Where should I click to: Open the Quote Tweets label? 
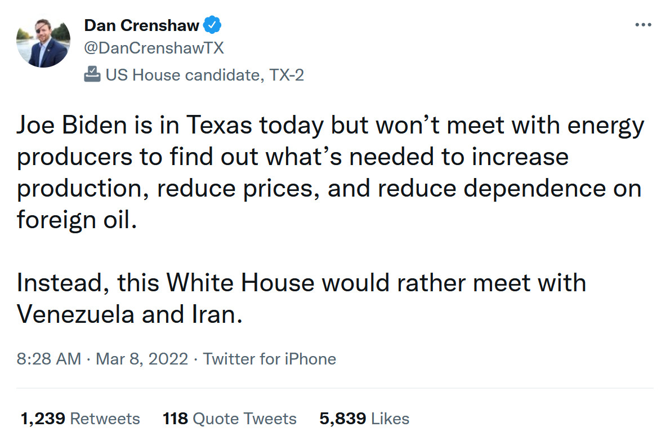(244, 419)
